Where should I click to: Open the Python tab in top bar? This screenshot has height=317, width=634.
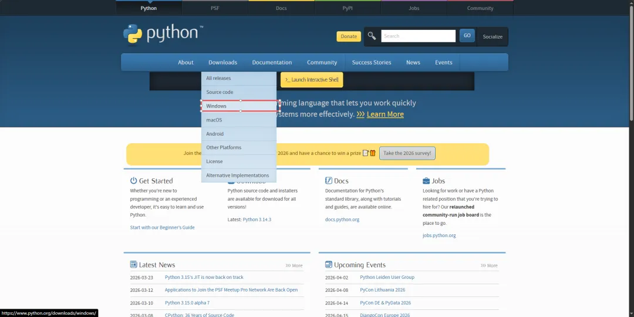pyautogui.click(x=149, y=8)
